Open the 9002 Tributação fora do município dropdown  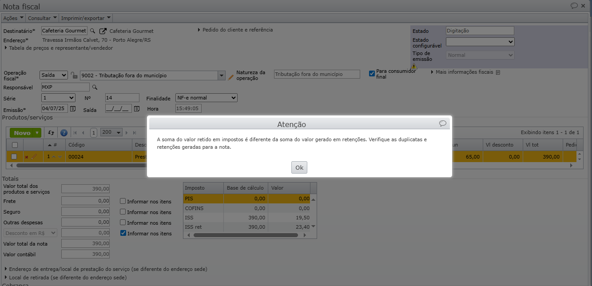(x=222, y=75)
